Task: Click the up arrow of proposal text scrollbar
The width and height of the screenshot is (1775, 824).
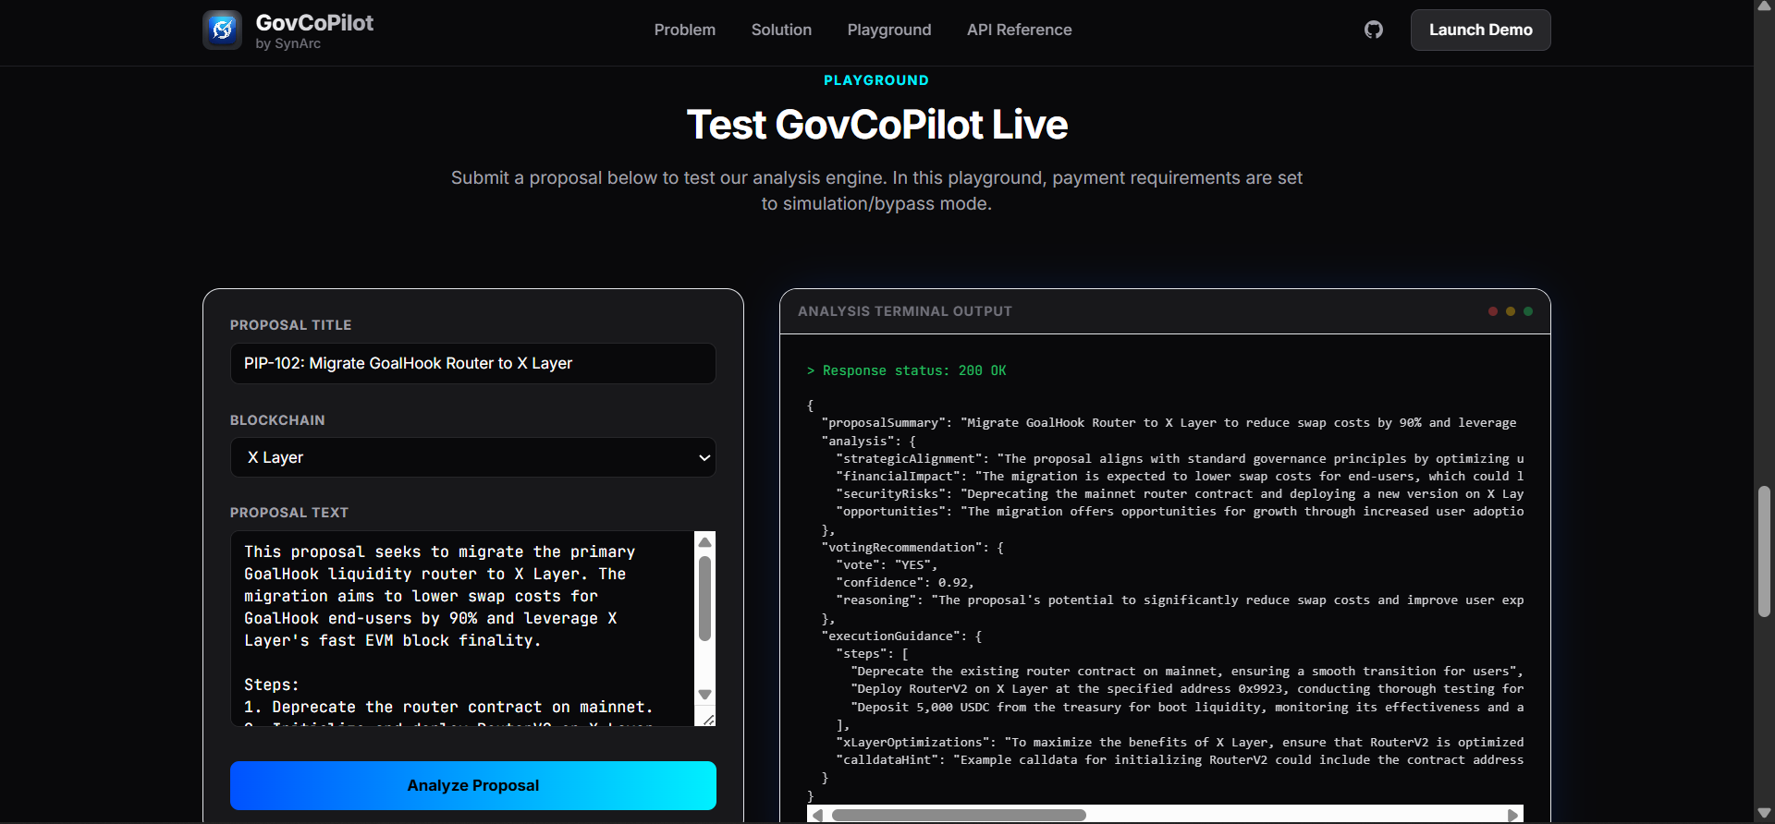Action: [704, 542]
